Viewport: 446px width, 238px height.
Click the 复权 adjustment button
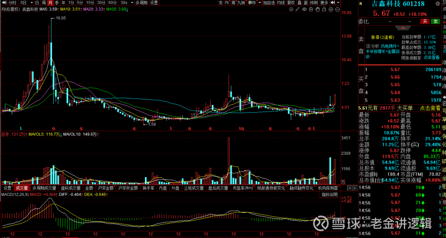291,3
